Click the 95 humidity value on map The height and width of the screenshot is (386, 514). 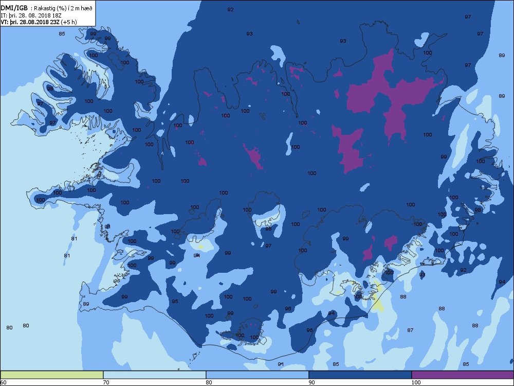pos(175,301)
